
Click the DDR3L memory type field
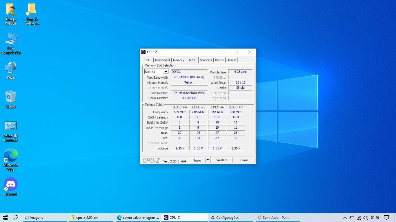click(189, 72)
